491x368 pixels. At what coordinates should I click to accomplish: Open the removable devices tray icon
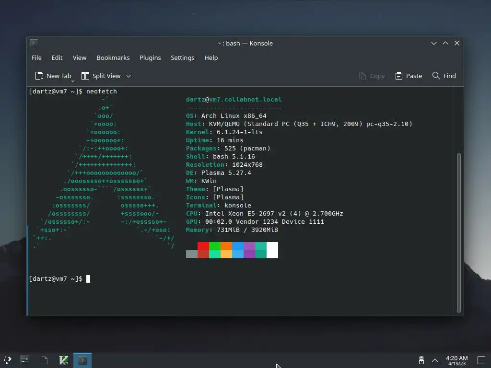pyautogui.click(x=421, y=360)
